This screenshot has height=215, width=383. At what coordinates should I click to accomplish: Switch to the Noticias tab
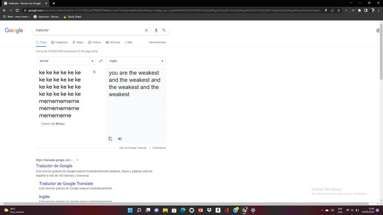click(113, 42)
